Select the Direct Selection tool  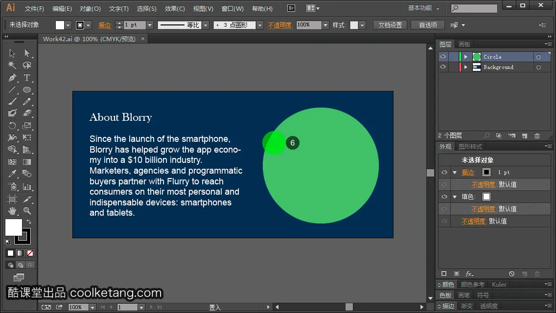(x=27, y=53)
